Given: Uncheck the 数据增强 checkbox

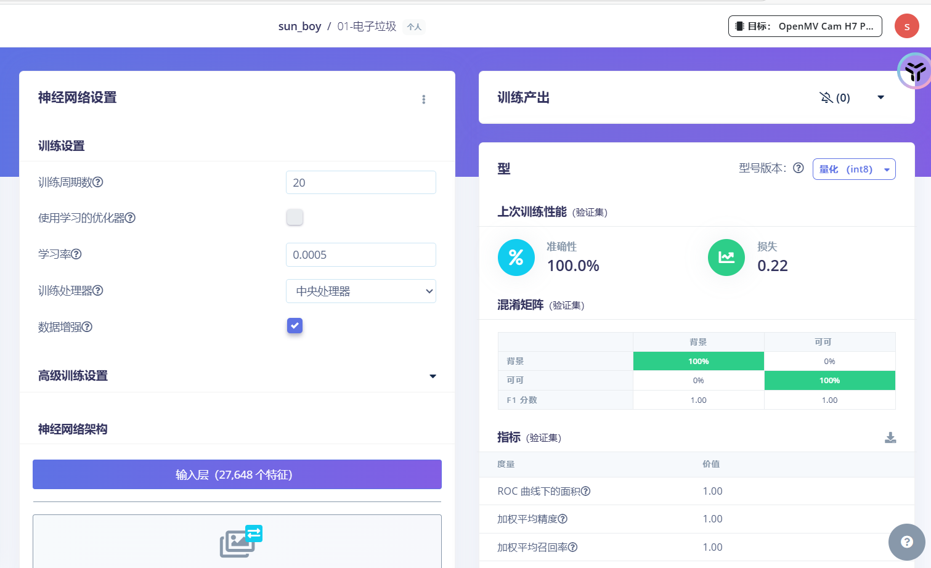Looking at the screenshot, I should [295, 326].
